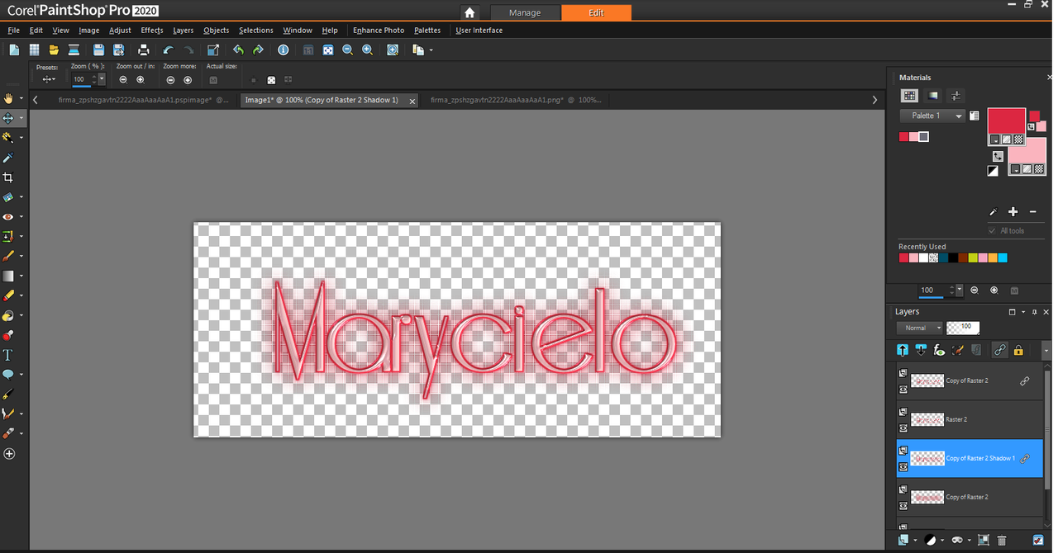Click the layer opacity field showing 100
Screen dimensions: 1058x553
[x=963, y=328]
